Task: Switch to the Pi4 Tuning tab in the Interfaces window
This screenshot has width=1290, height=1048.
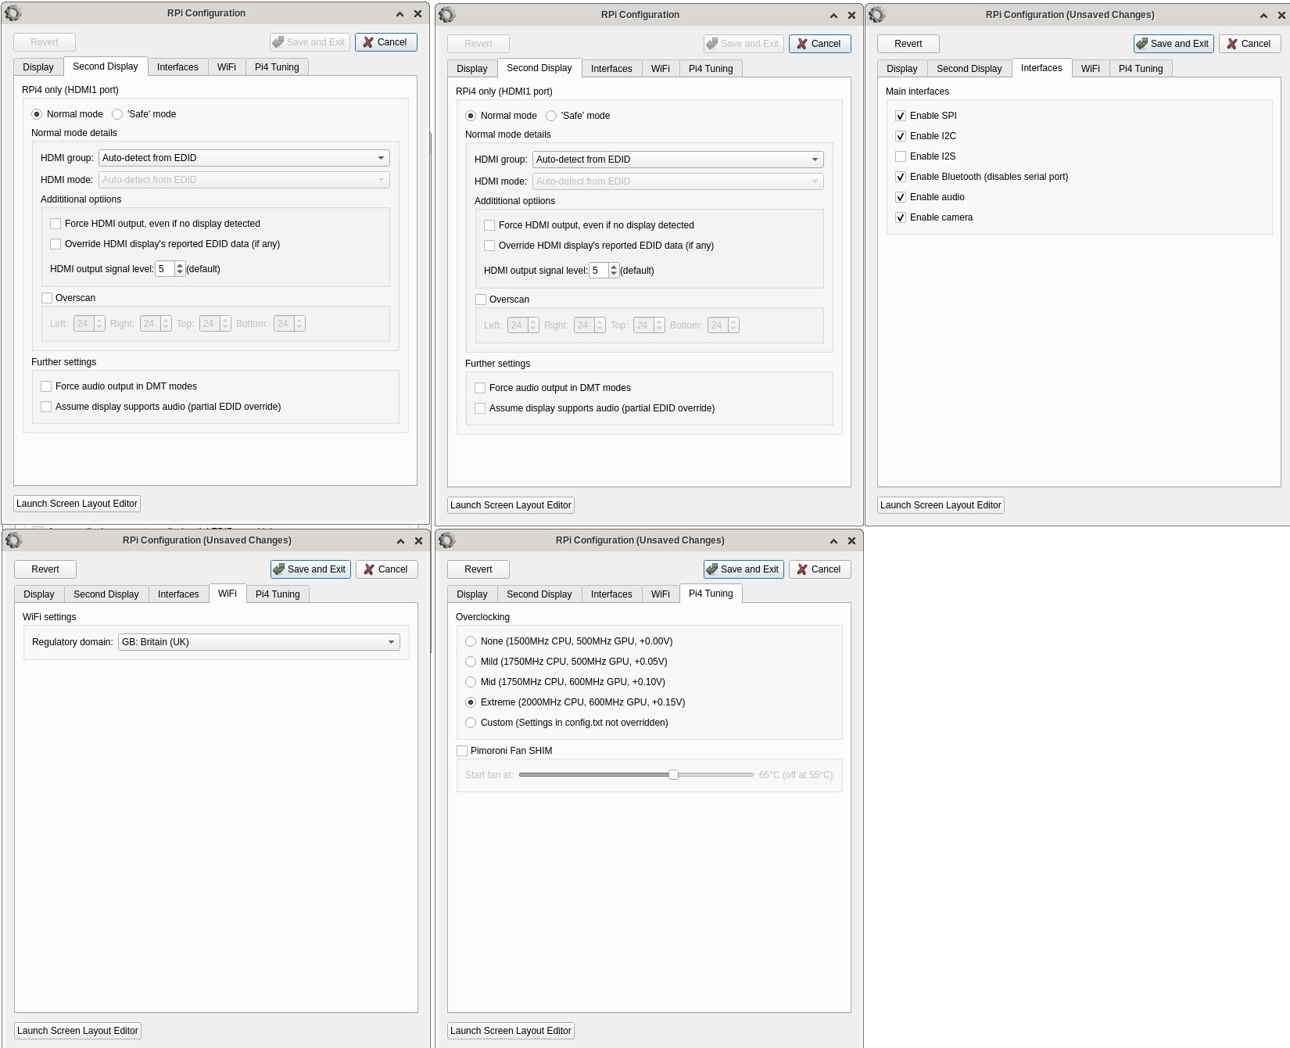Action: point(1141,69)
